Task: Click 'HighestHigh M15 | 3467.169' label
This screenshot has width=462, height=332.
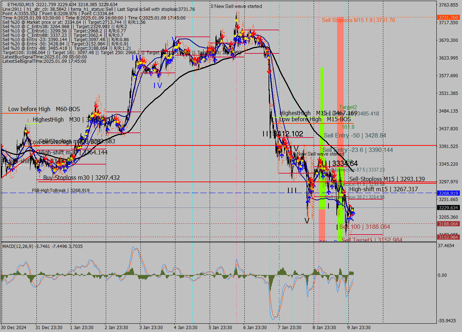Action: (x=318, y=113)
